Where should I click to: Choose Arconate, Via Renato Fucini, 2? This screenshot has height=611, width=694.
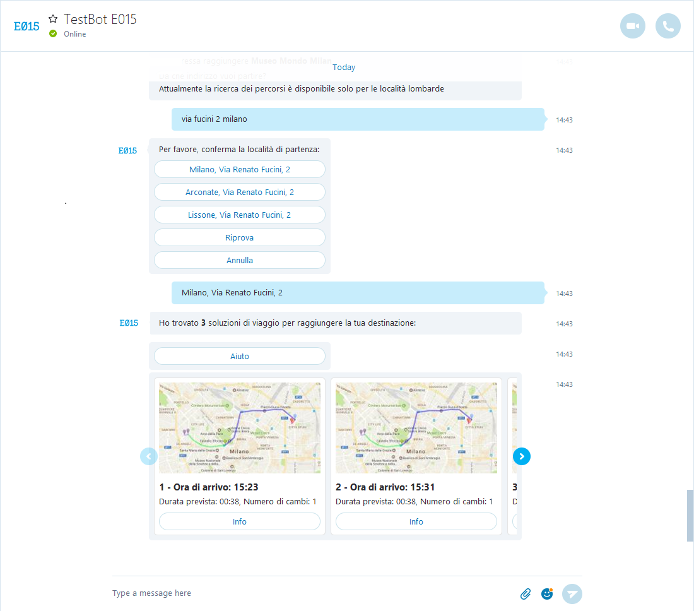[x=240, y=192]
